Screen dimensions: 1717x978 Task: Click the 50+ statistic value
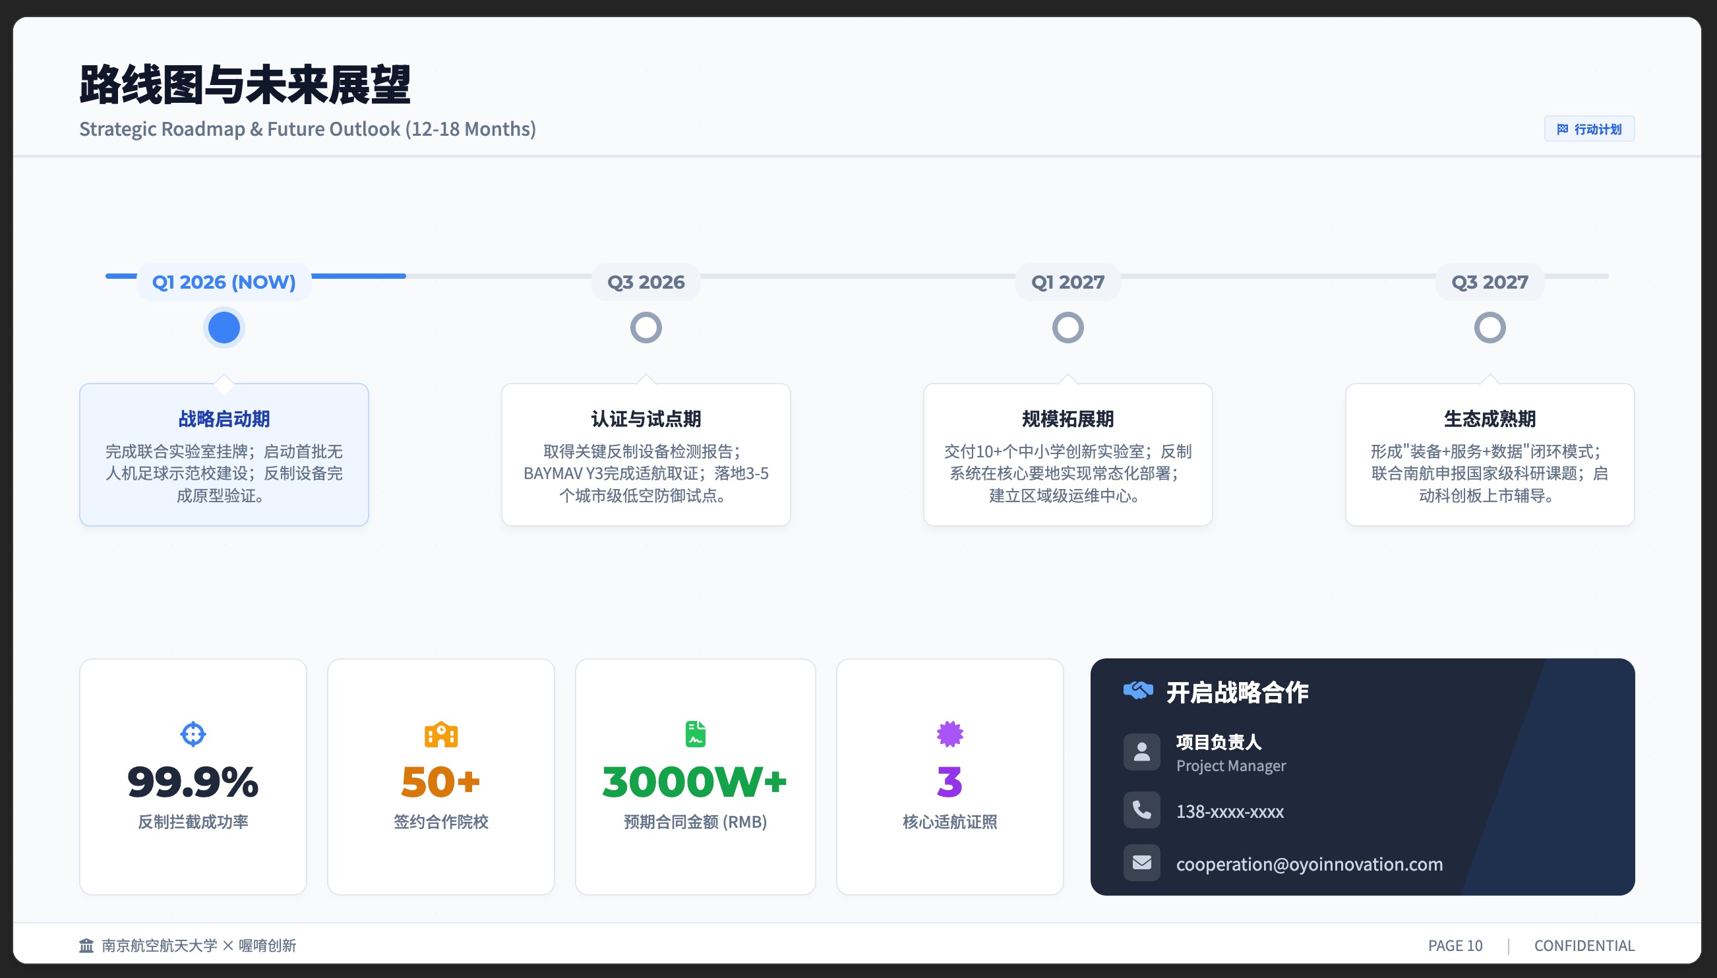coord(441,782)
